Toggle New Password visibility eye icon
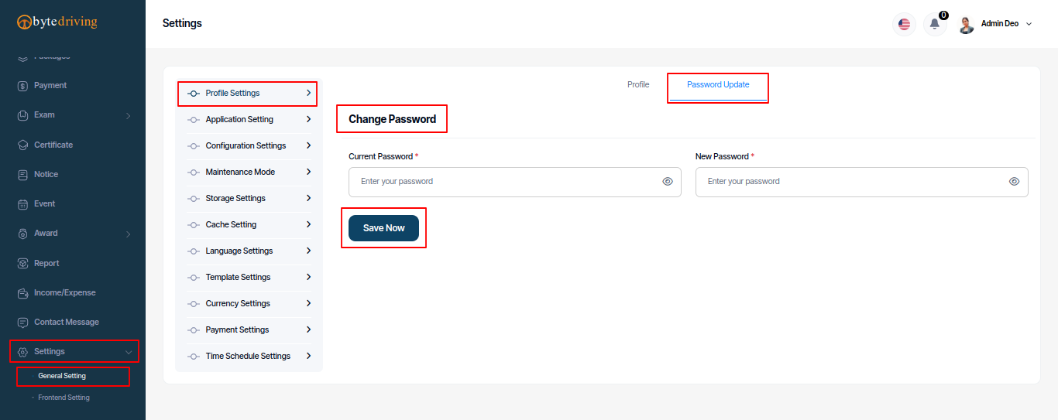This screenshot has height=420, width=1058. click(x=1015, y=182)
